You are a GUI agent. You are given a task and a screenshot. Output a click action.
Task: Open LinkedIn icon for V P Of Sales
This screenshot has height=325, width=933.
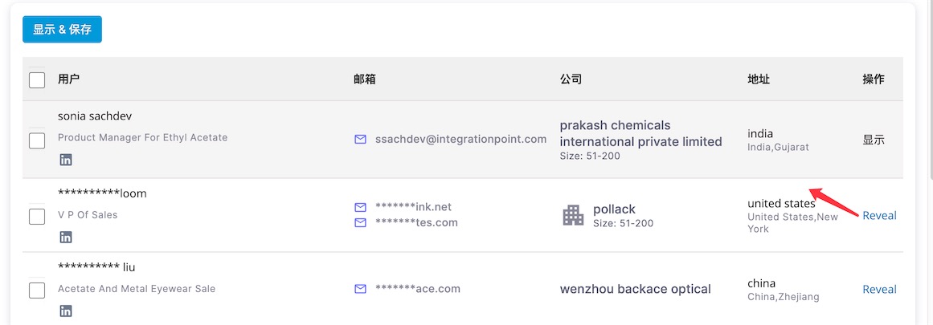pyautogui.click(x=65, y=237)
